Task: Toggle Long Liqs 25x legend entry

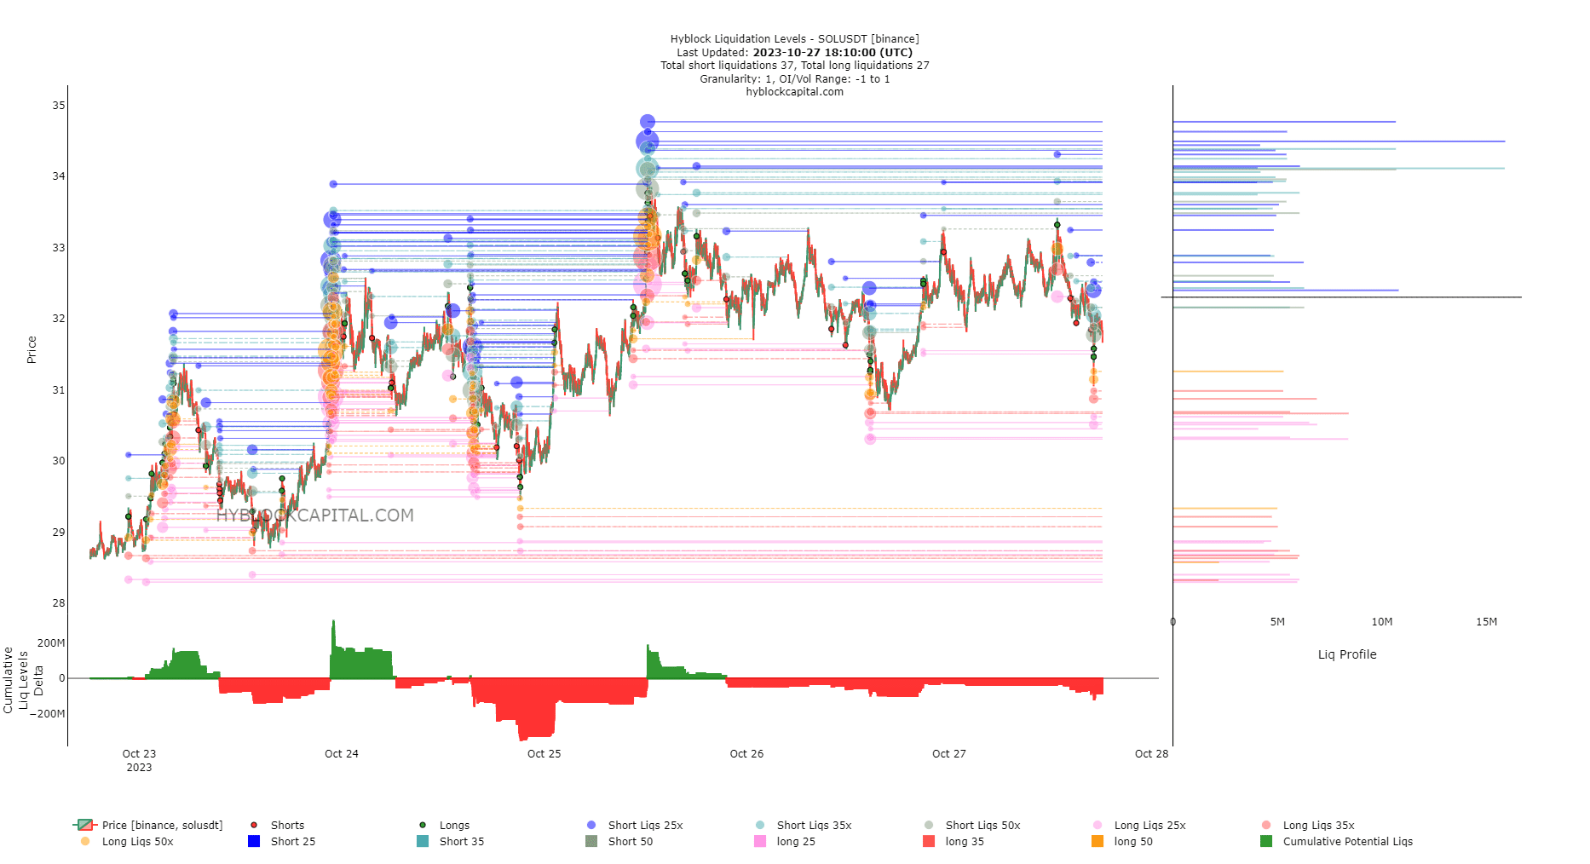Action: [x=1139, y=825]
